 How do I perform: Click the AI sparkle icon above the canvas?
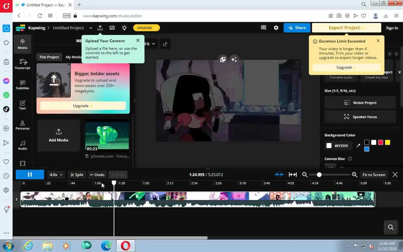coord(234,60)
